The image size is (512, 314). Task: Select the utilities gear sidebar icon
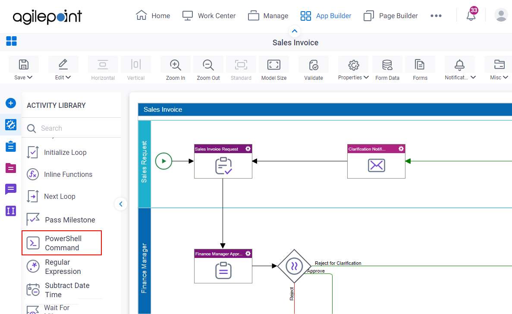click(11, 124)
